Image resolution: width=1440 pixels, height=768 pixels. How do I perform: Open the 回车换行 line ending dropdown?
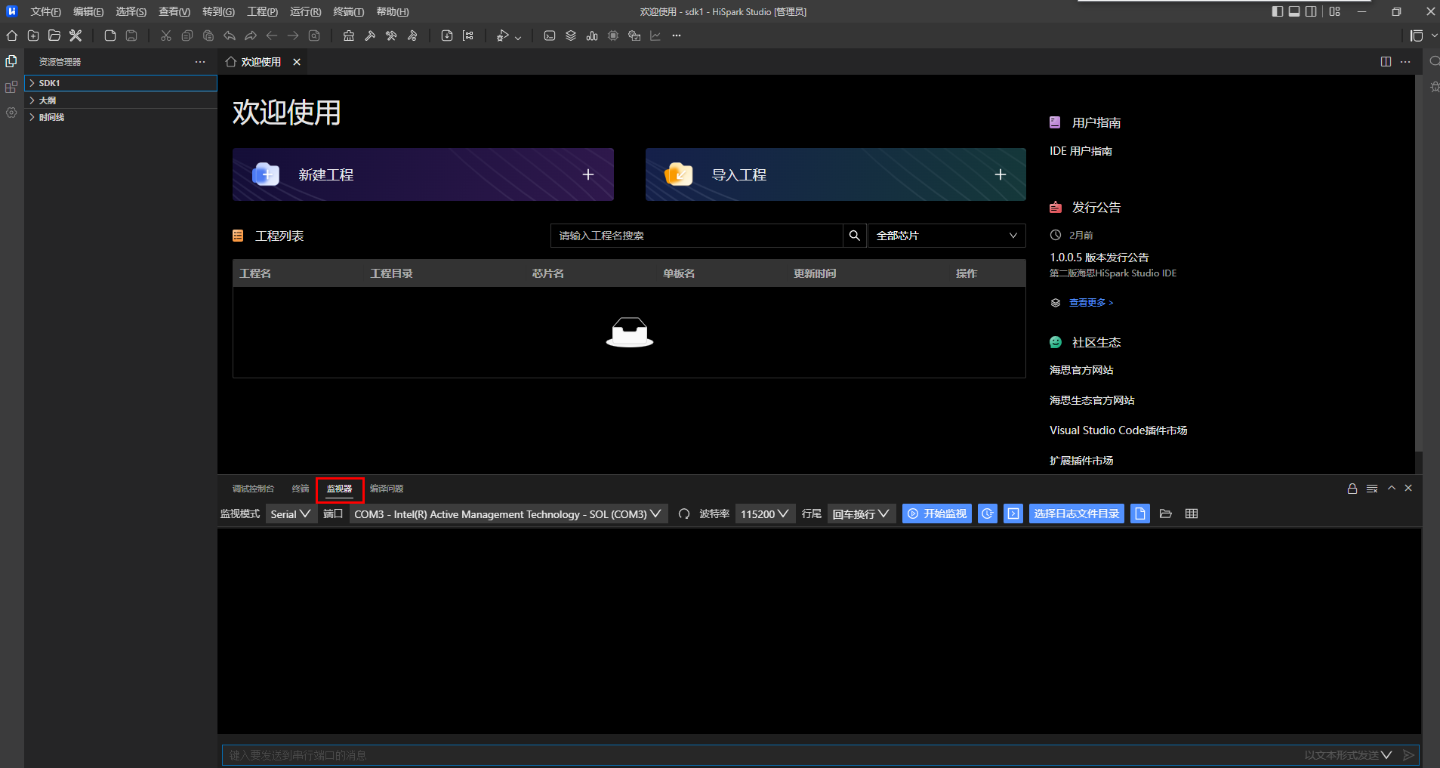click(x=862, y=514)
